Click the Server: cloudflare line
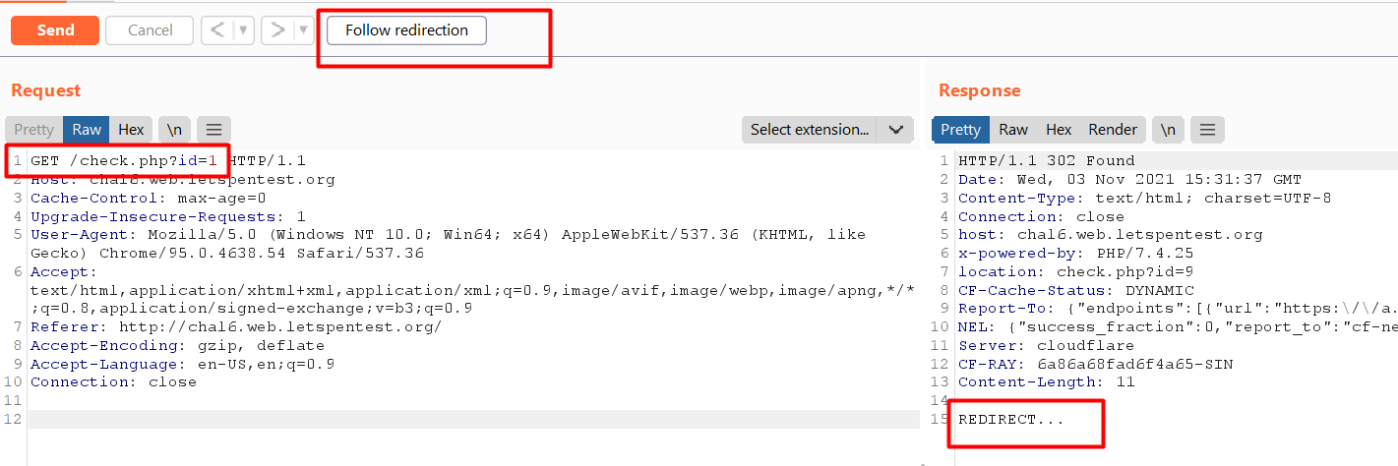The image size is (1398, 466). tap(1047, 345)
